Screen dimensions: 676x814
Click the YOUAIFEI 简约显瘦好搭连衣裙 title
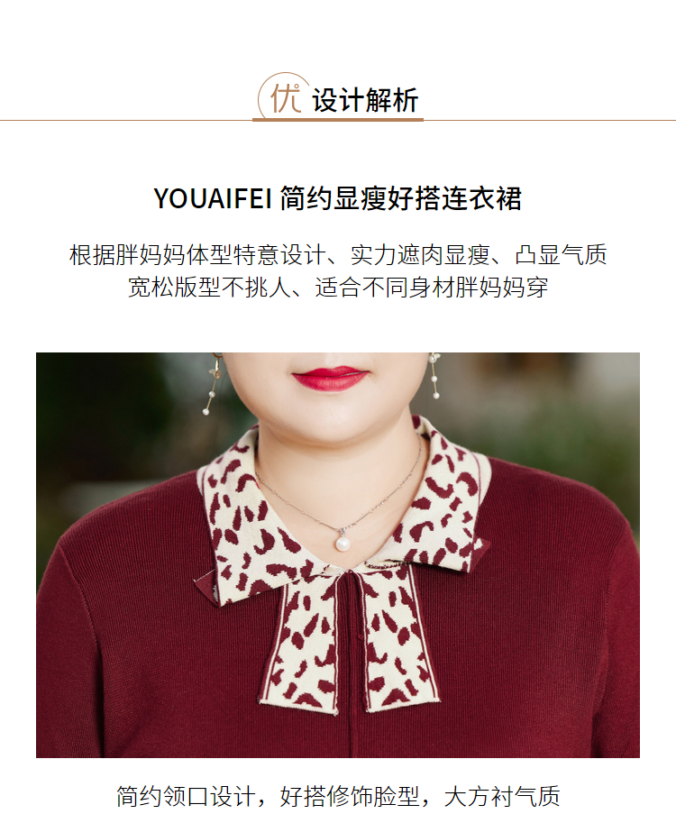337,198
